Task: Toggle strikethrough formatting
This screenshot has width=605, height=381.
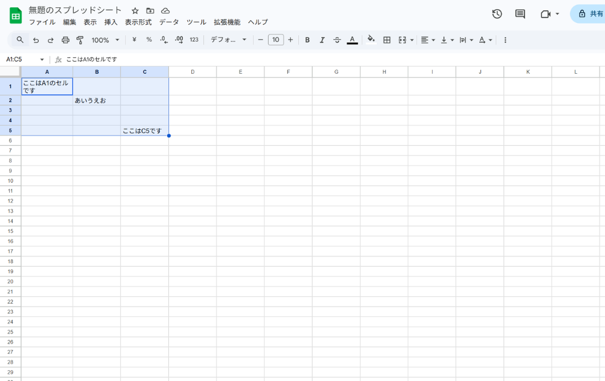Action: [337, 40]
